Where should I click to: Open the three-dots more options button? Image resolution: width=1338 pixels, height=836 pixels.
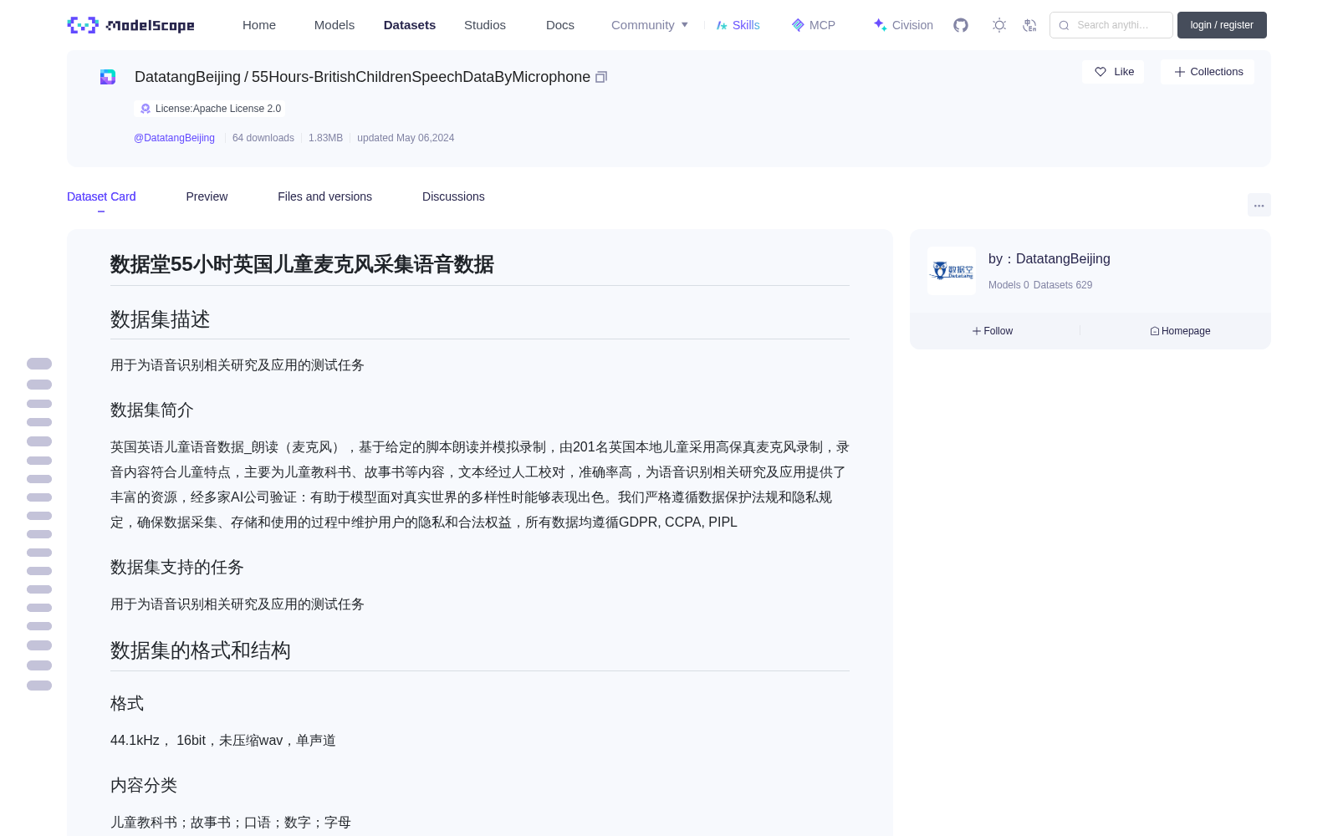point(1259,205)
